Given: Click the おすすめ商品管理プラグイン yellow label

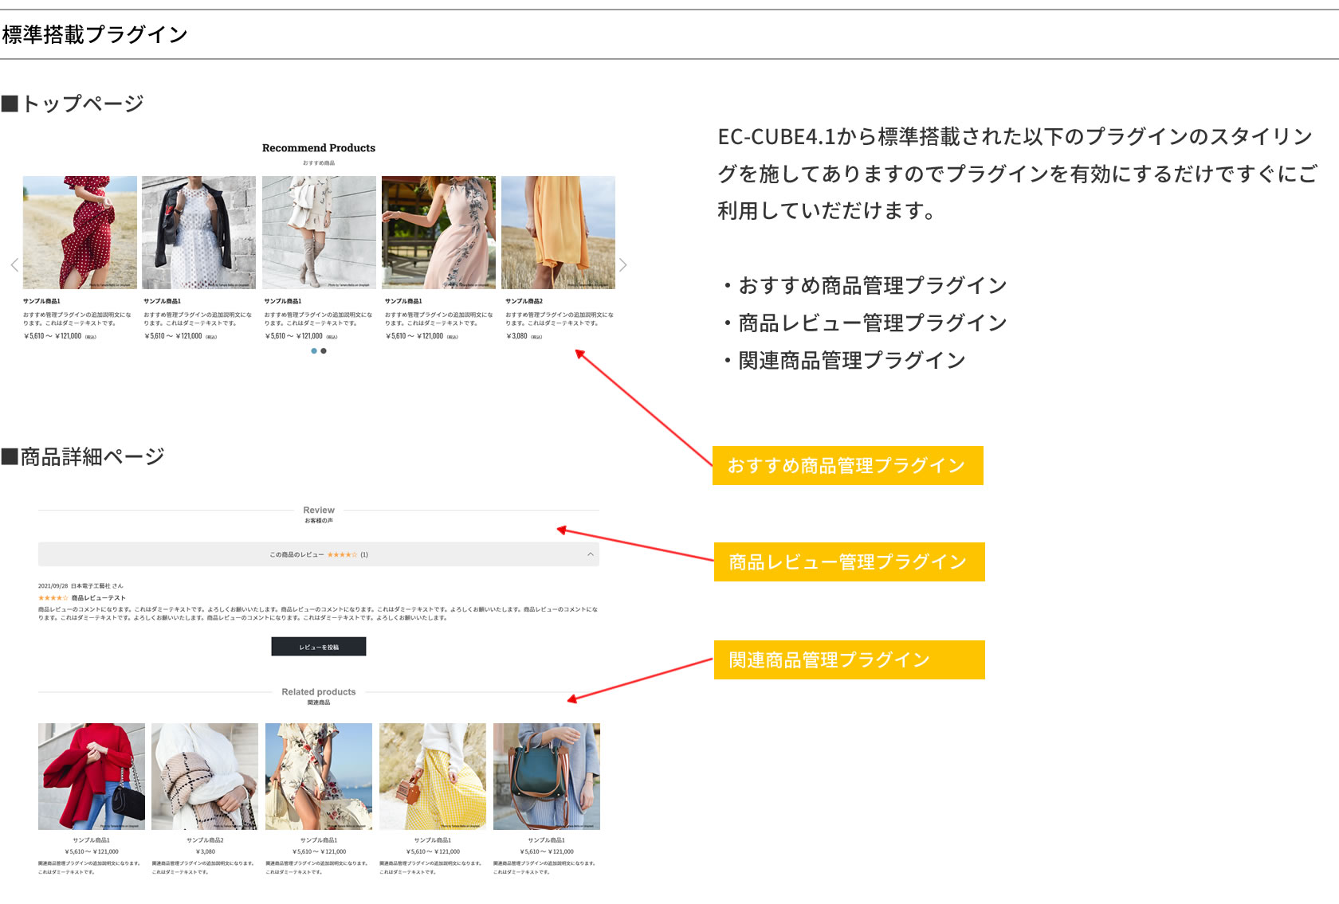Looking at the screenshot, I should point(848,466).
